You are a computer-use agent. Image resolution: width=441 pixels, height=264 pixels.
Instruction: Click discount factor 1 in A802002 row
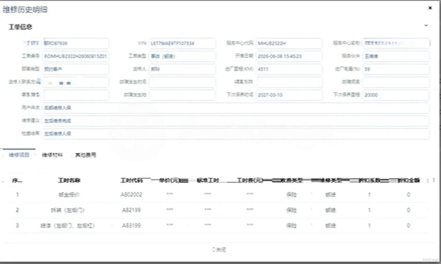tap(369, 194)
